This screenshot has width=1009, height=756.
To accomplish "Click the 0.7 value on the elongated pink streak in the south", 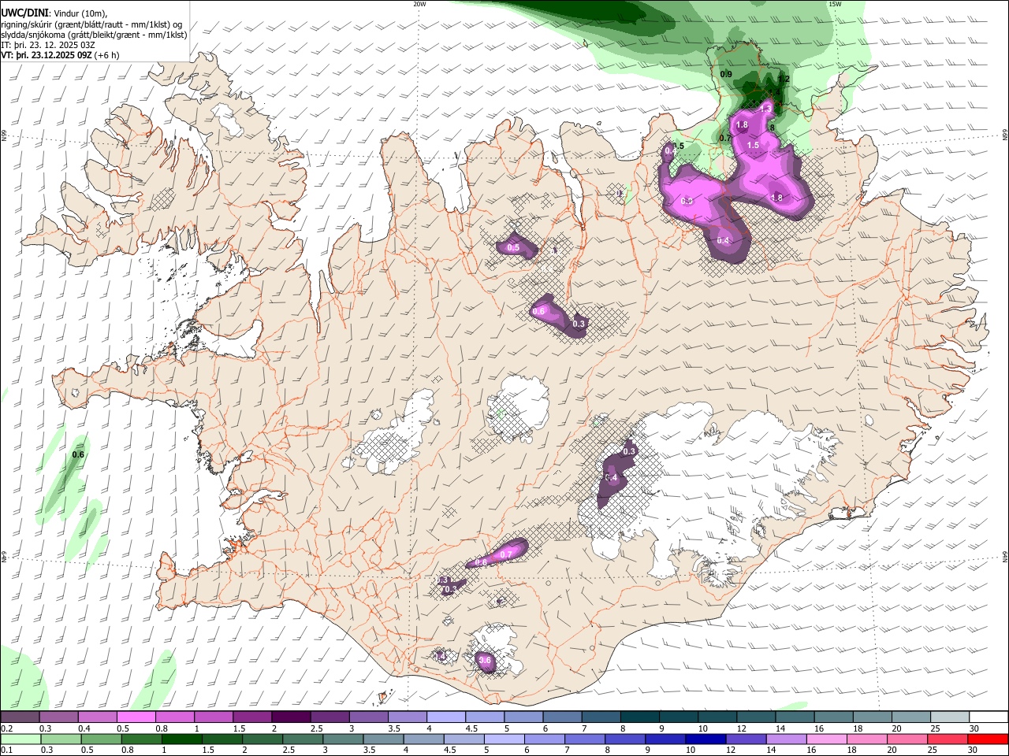I will (x=506, y=554).
